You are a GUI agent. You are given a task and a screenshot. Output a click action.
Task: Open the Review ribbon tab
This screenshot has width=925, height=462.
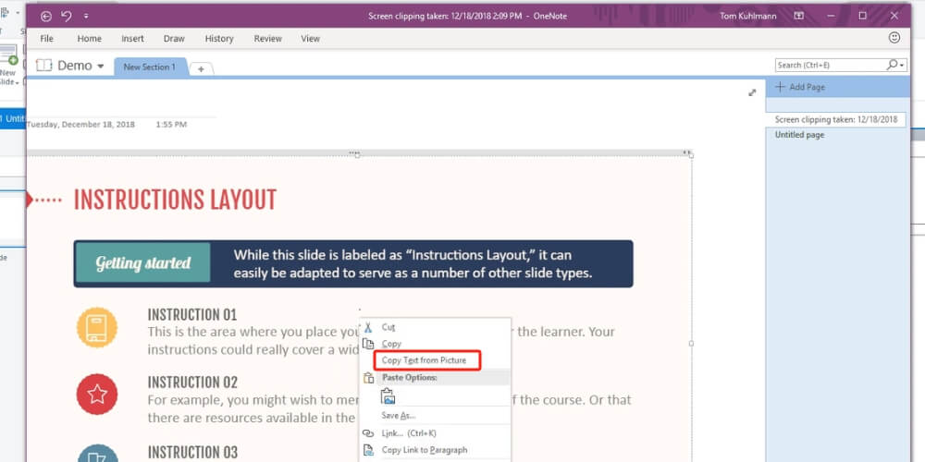(268, 38)
